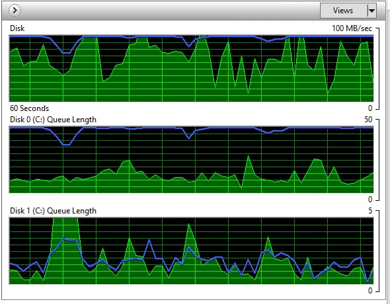Click the Disk 0 (C:) Queue Length graph
The height and width of the screenshot is (304, 390).
click(x=191, y=159)
